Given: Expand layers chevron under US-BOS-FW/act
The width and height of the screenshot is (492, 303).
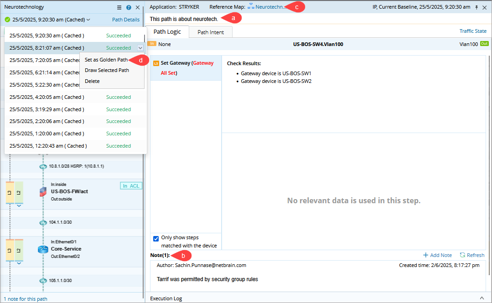Looking at the screenshot, I should pos(19,206).
